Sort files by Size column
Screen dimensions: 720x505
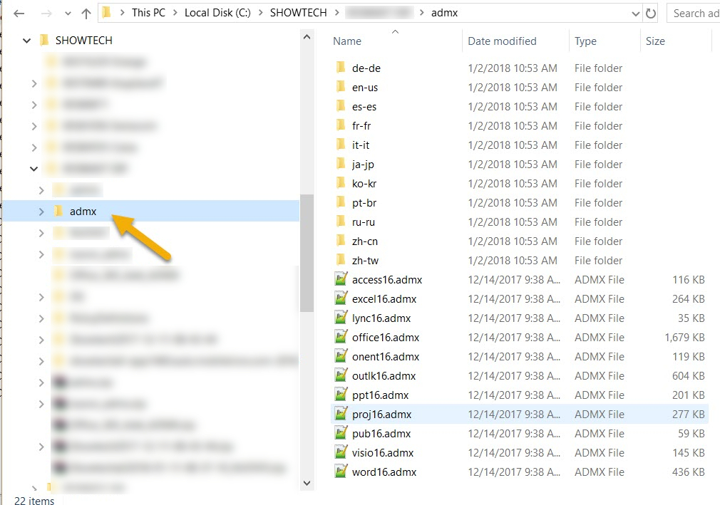pos(655,41)
